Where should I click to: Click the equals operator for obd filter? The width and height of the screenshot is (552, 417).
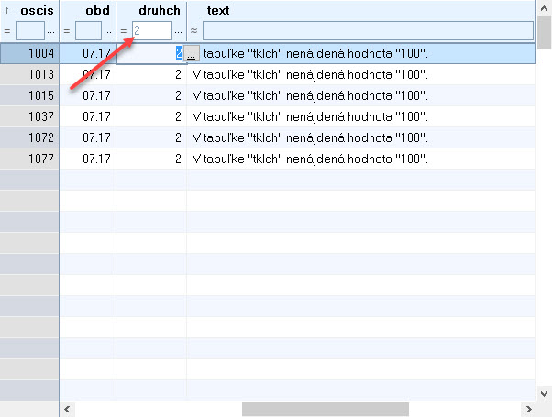(x=67, y=31)
